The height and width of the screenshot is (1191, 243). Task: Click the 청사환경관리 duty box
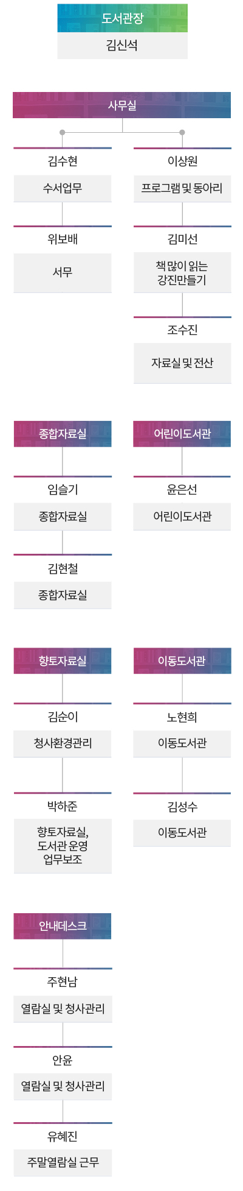coord(63,743)
